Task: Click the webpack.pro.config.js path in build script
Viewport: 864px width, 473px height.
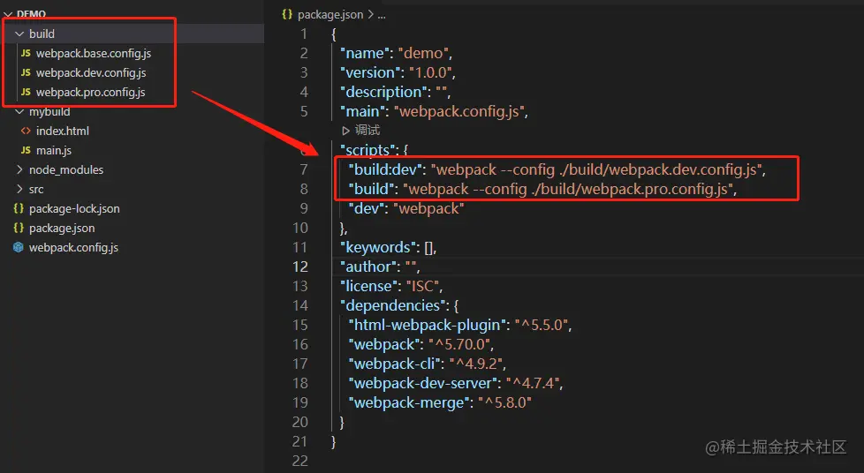Action: pos(629,190)
